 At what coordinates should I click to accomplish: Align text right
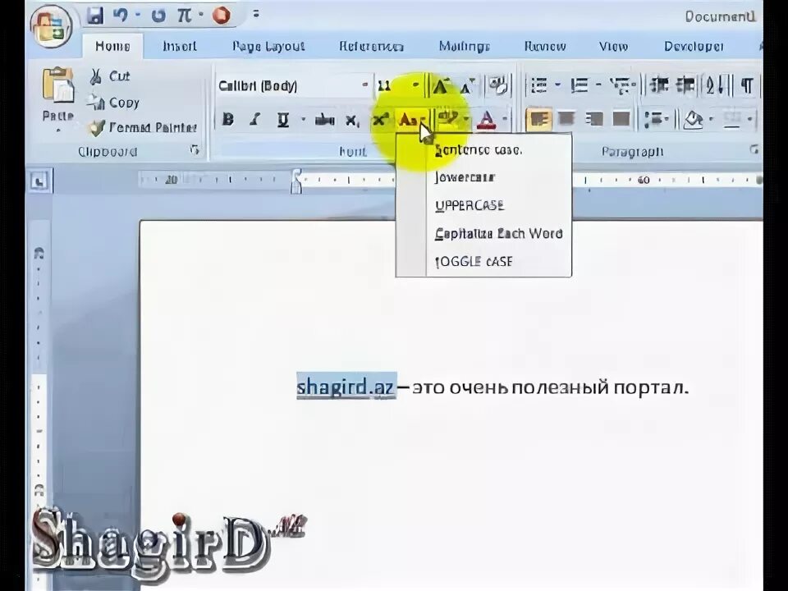[x=594, y=120]
